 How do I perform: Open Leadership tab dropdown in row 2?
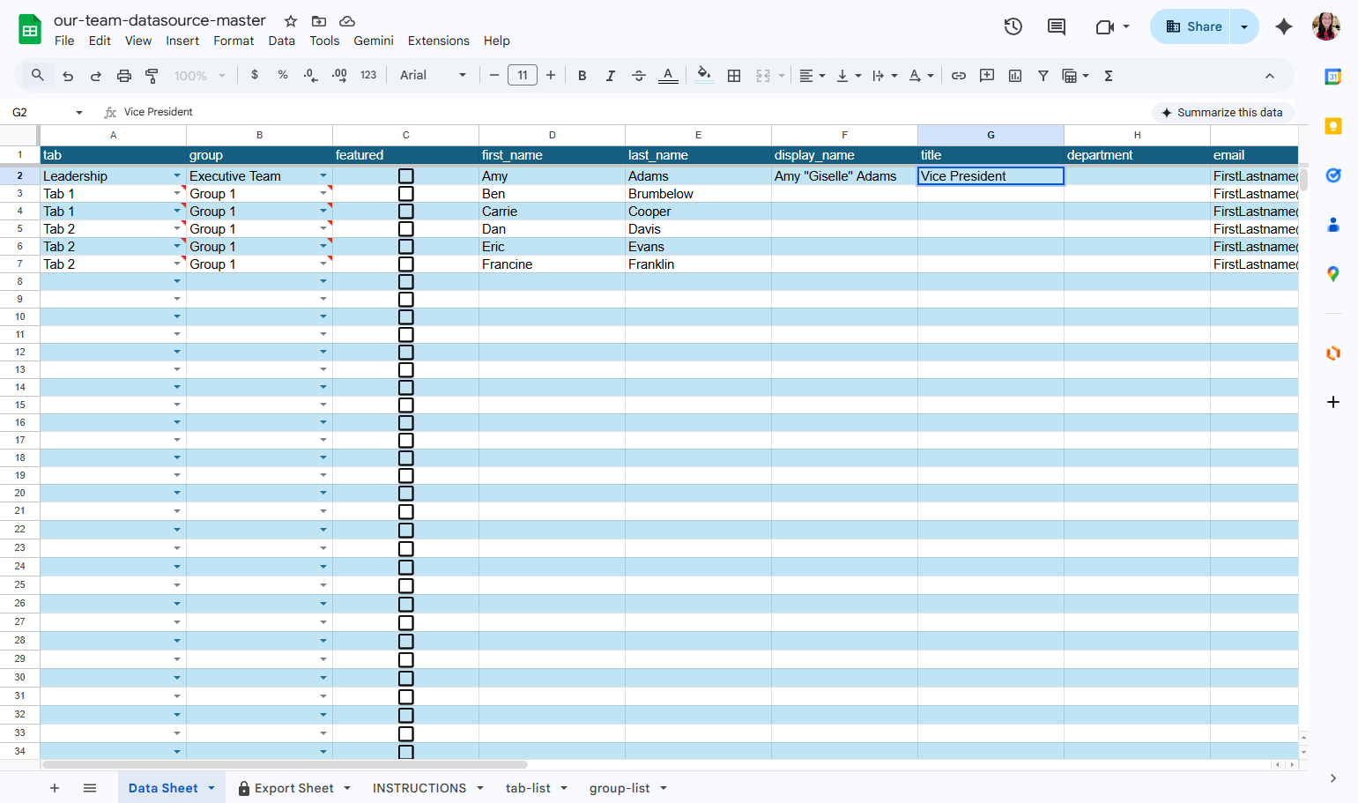pyautogui.click(x=177, y=176)
